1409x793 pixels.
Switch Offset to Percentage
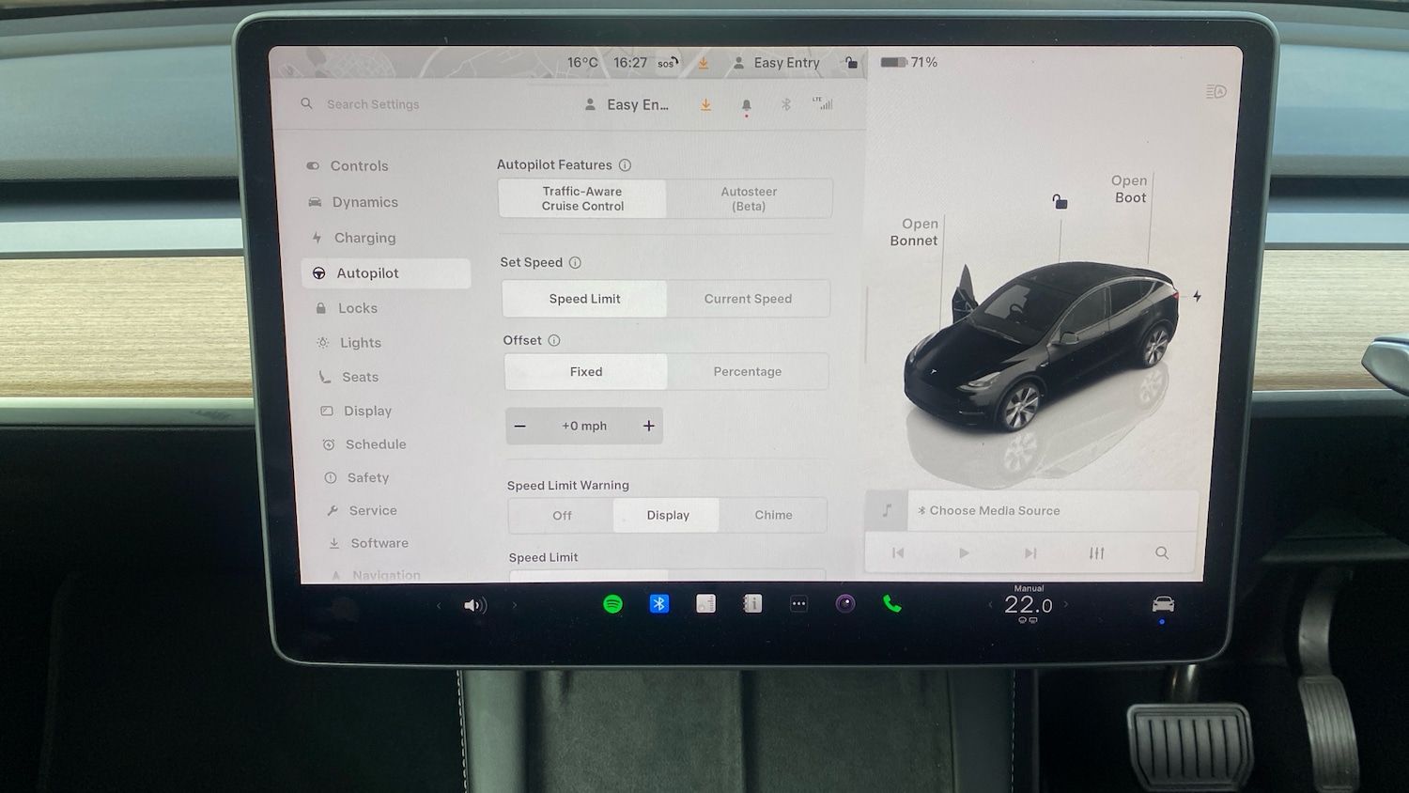coord(747,372)
